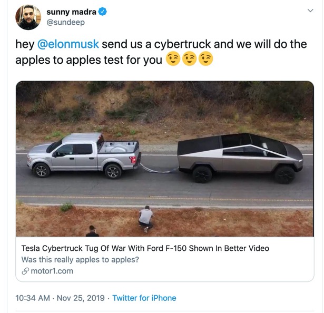
Task: Click the blue verified badge
Action: coord(103,12)
